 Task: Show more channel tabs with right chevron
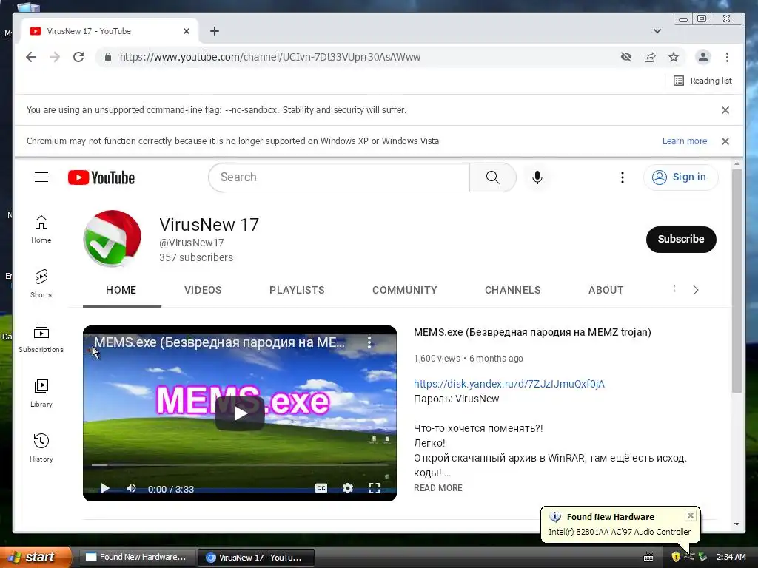[696, 290]
